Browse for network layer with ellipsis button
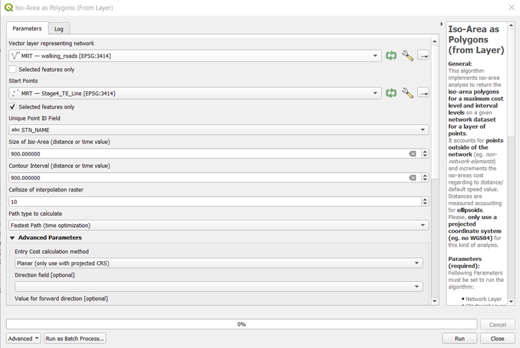The image size is (520, 348). (x=423, y=56)
